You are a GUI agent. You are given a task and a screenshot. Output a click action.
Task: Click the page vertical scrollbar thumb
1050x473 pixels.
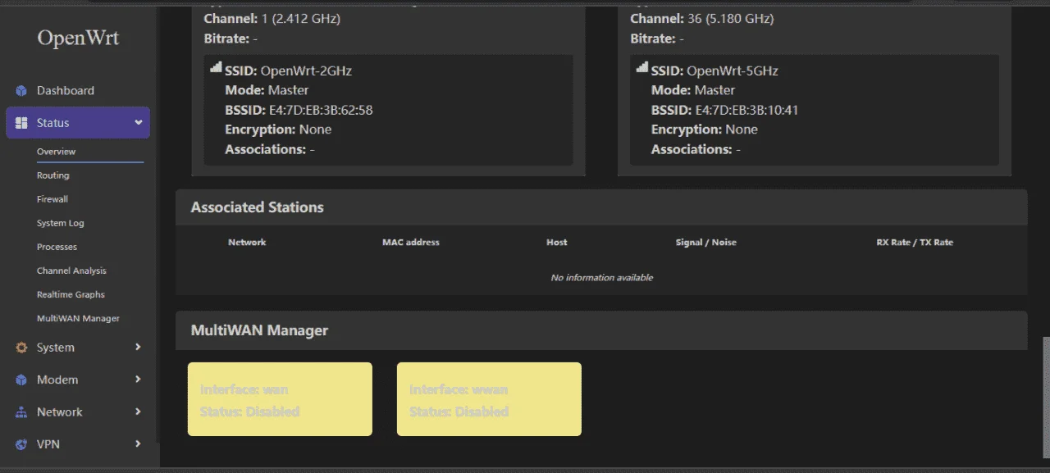[x=1045, y=398]
